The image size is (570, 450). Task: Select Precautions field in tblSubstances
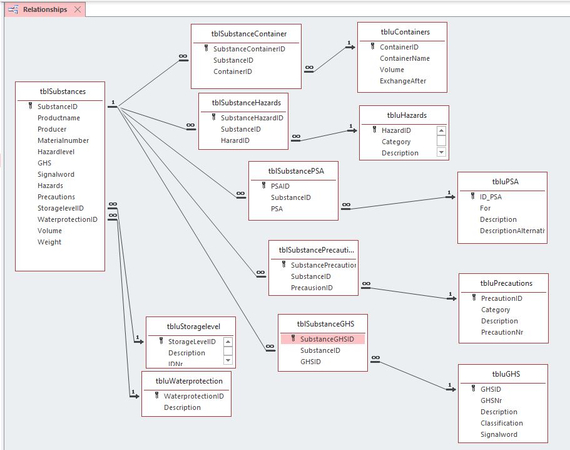(56, 197)
